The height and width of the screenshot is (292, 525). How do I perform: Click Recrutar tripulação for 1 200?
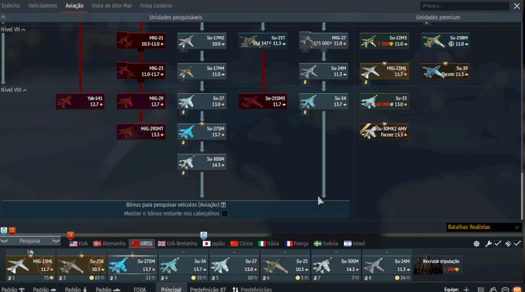point(437,265)
